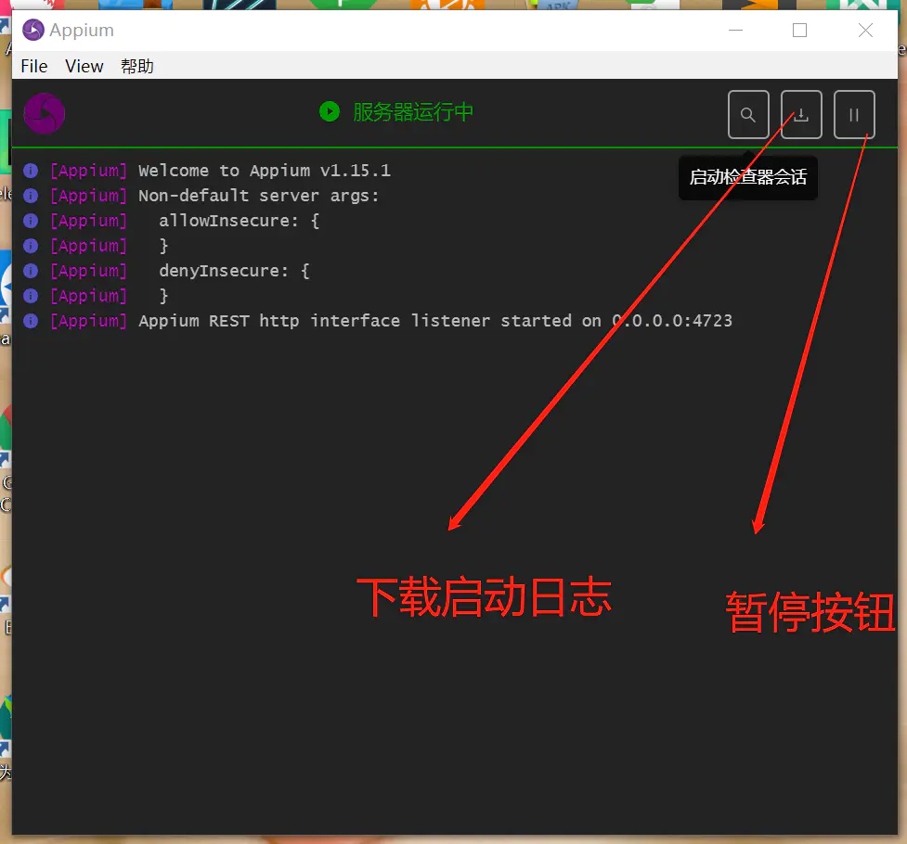Select log text allowInsecure: {
This screenshot has height=844, width=907.
point(239,221)
